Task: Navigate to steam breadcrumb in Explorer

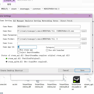Action: [x=14, y=9]
